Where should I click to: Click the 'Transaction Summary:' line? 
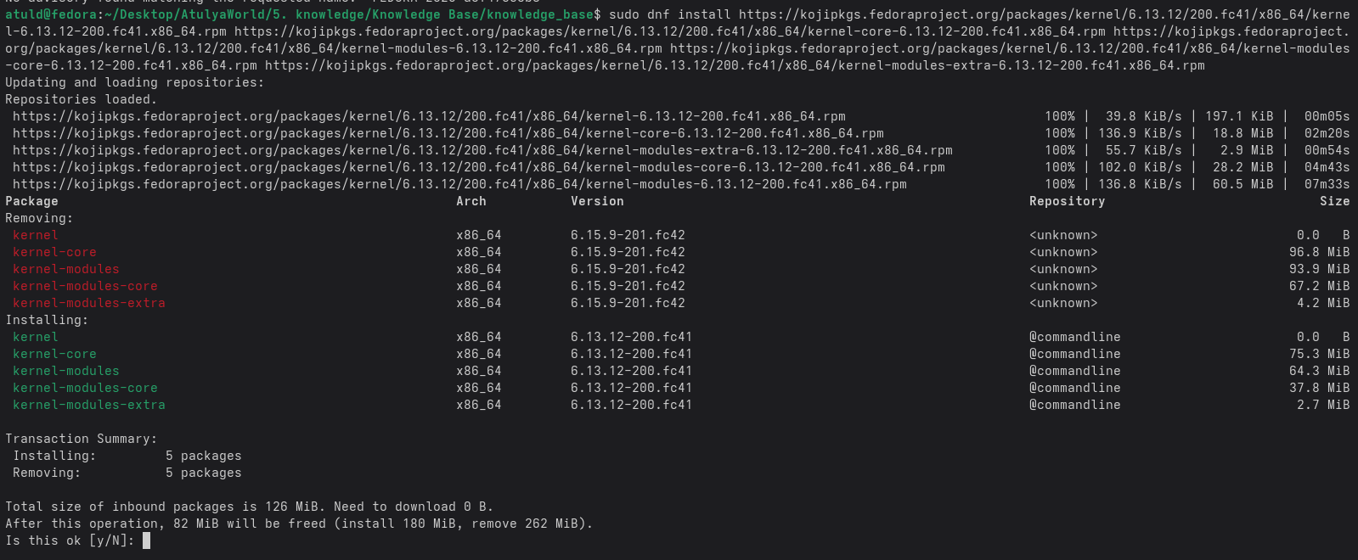click(82, 439)
